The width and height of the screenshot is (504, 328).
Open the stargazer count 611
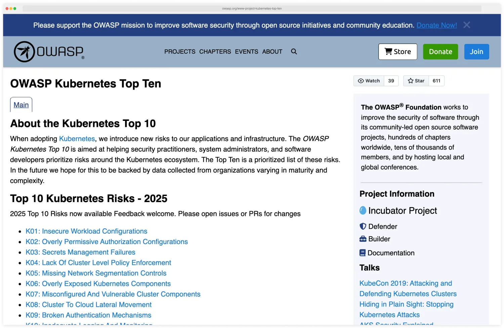click(x=436, y=81)
